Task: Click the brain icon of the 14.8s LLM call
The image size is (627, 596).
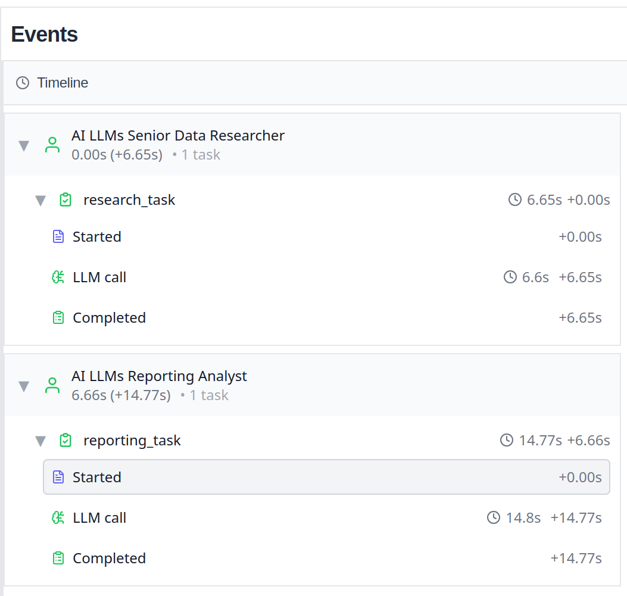Action: coord(58,517)
